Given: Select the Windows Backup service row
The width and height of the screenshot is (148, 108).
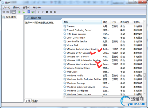Looking at the screenshot, I should point(103,83).
